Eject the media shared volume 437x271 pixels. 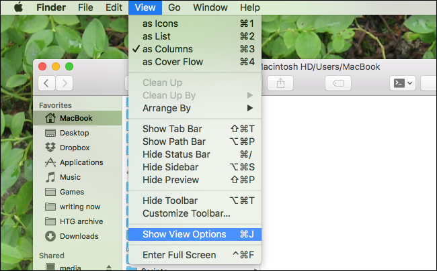pyautogui.click(x=109, y=268)
